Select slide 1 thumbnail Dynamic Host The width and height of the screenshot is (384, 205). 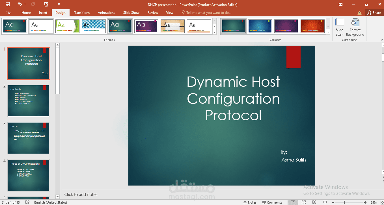[29, 64]
